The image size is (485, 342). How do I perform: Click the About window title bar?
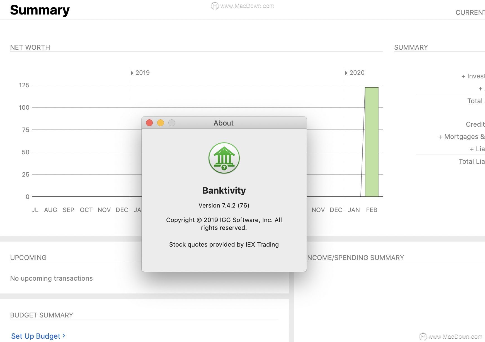pyautogui.click(x=224, y=123)
